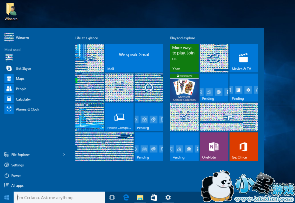Open Get Skype from Most used
Image resolution: width=295 pixels, height=203 pixels.
[x=23, y=69]
